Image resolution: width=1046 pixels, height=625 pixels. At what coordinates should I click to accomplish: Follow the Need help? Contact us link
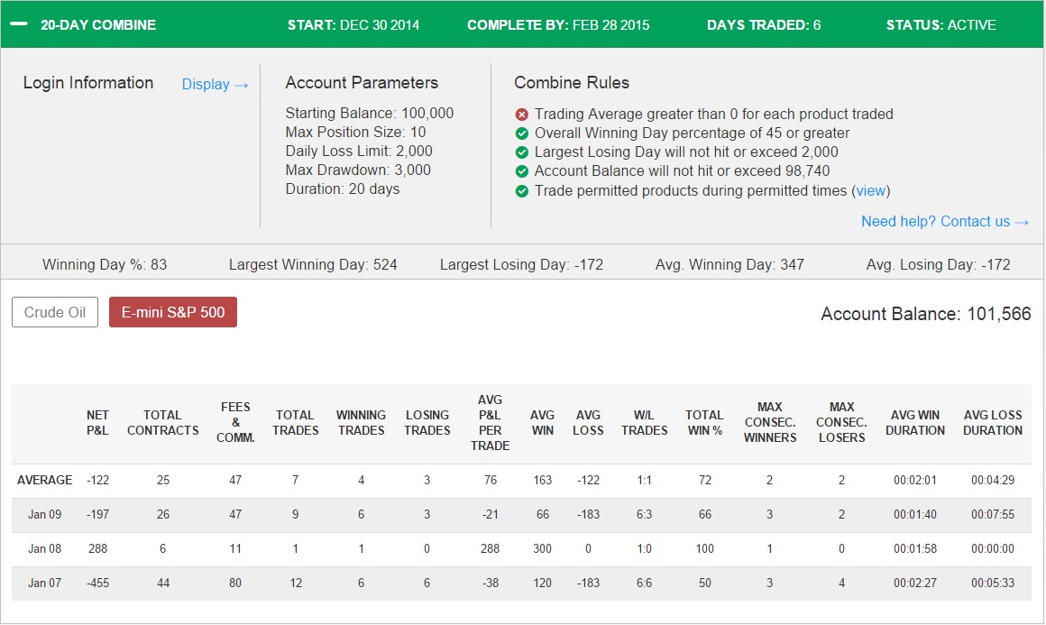pyautogui.click(x=945, y=222)
